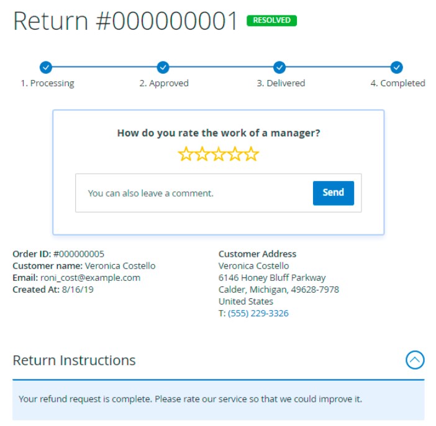Rate the manager two stars

pyautogui.click(x=202, y=154)
